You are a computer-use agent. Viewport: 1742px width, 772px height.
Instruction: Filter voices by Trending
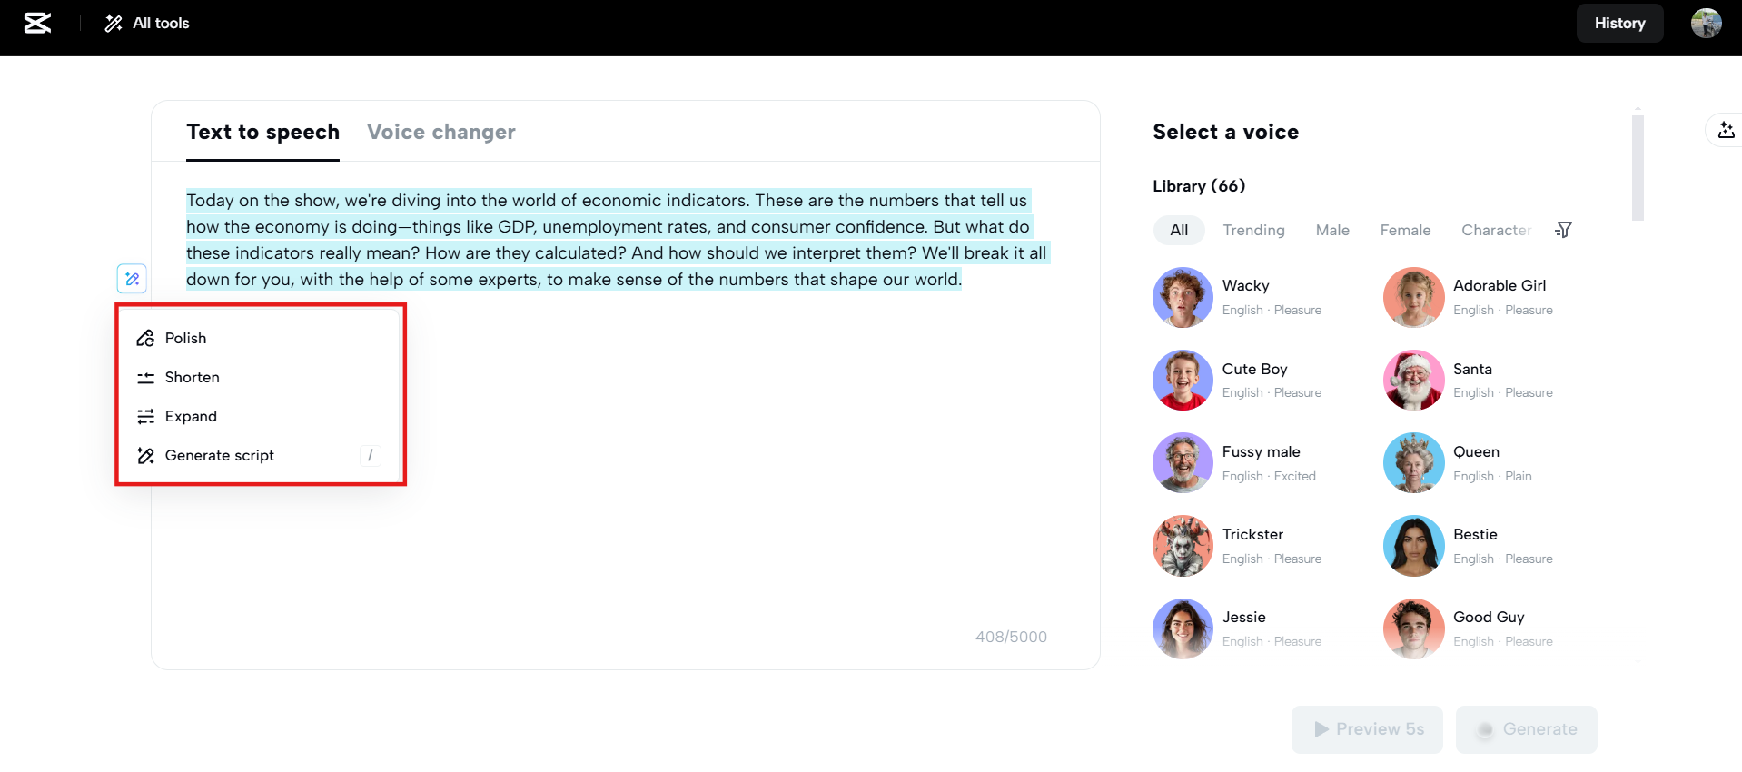point(1253,230)
